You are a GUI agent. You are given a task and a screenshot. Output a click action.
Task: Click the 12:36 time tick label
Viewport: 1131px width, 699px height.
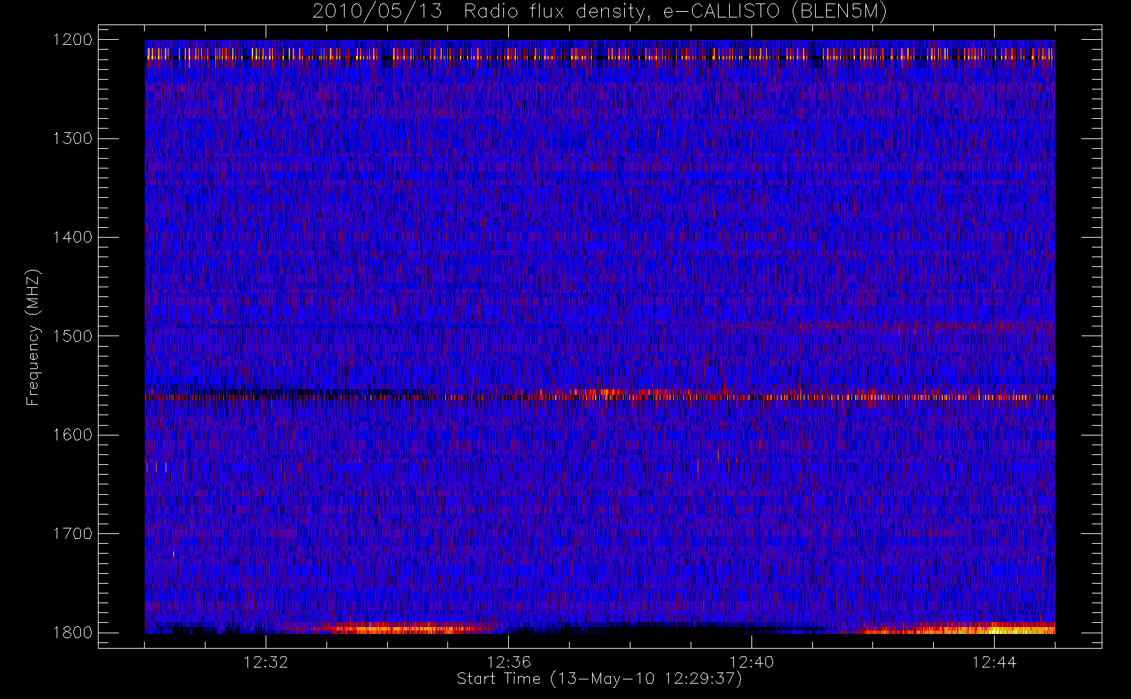[509, 662]
